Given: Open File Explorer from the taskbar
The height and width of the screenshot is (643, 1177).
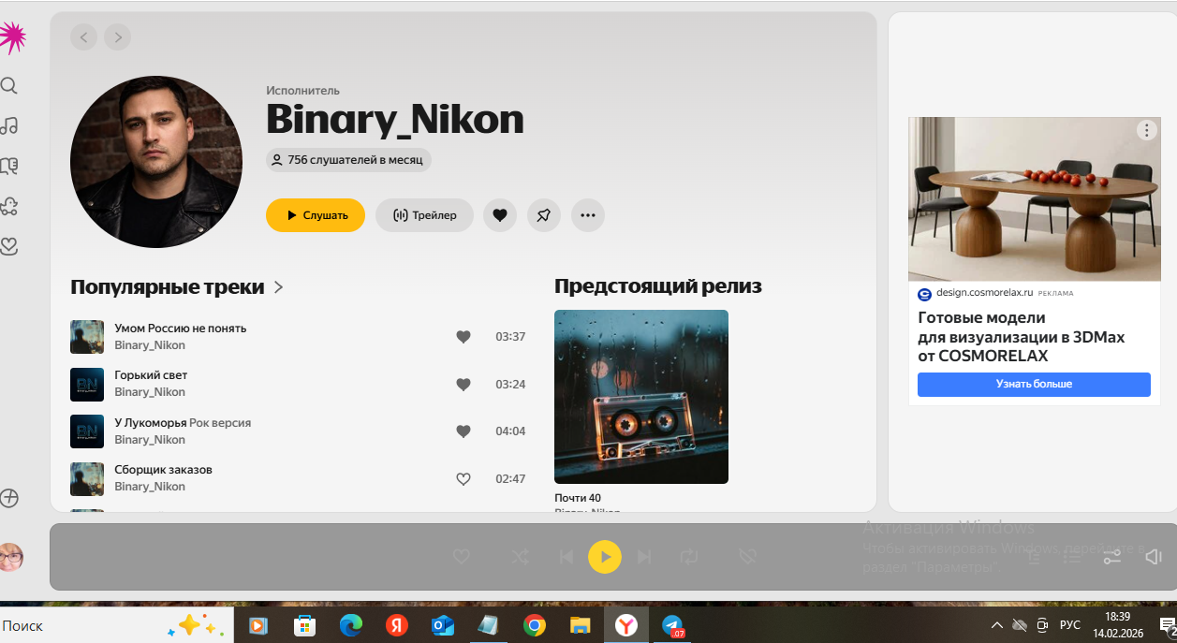Looking at the screenshot, I should point(581,625).
